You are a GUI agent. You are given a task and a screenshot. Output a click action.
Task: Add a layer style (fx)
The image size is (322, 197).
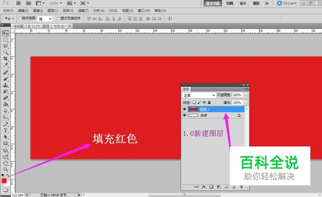(204, 187)
